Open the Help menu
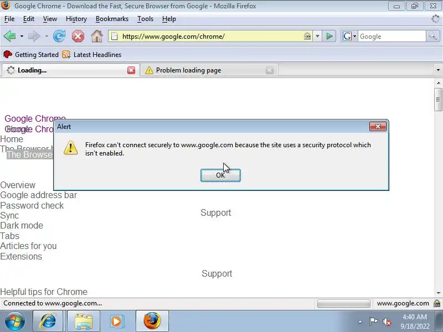443x332 pixels. click(169, 19)
